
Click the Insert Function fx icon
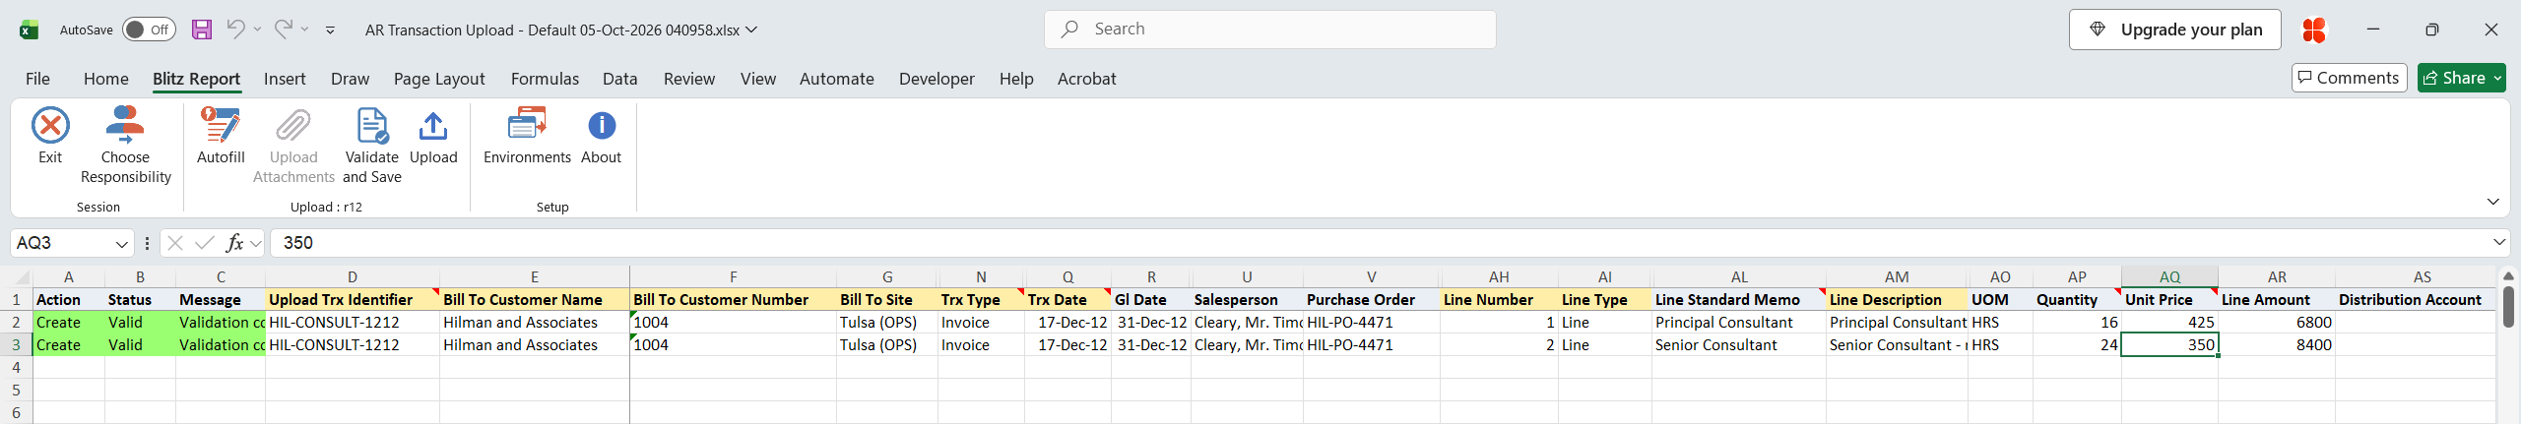coord(234,243)
